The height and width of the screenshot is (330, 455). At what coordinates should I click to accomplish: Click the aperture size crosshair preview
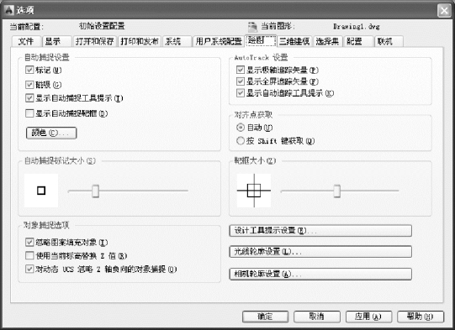click(254, 191)
